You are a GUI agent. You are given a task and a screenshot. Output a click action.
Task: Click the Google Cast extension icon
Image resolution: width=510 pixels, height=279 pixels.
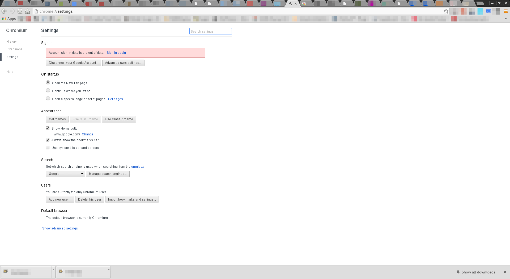coord(488,11)
